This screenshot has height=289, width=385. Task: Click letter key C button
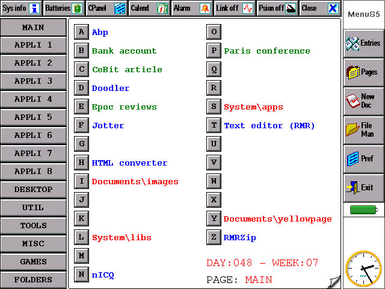82,69
